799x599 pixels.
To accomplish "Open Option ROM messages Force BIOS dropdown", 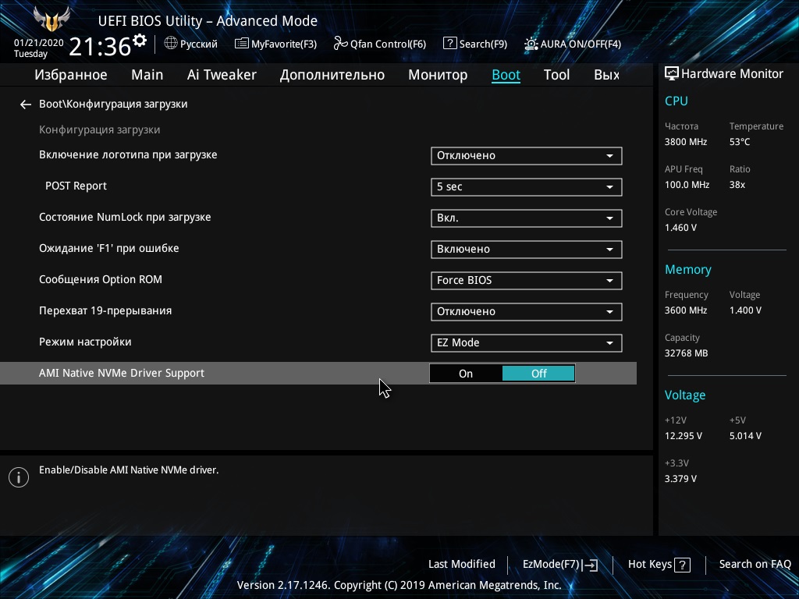I will 527,280.
